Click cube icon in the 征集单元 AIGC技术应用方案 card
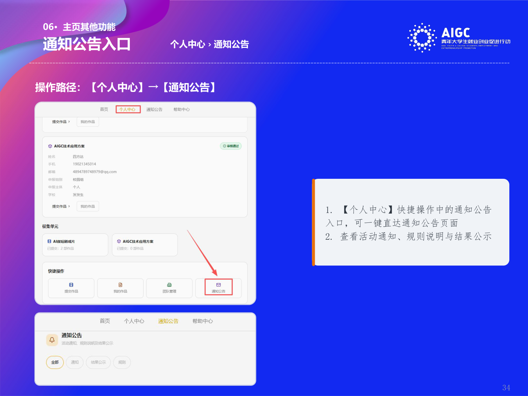This screenshot has width=528, height=396. tap(119, 241)
